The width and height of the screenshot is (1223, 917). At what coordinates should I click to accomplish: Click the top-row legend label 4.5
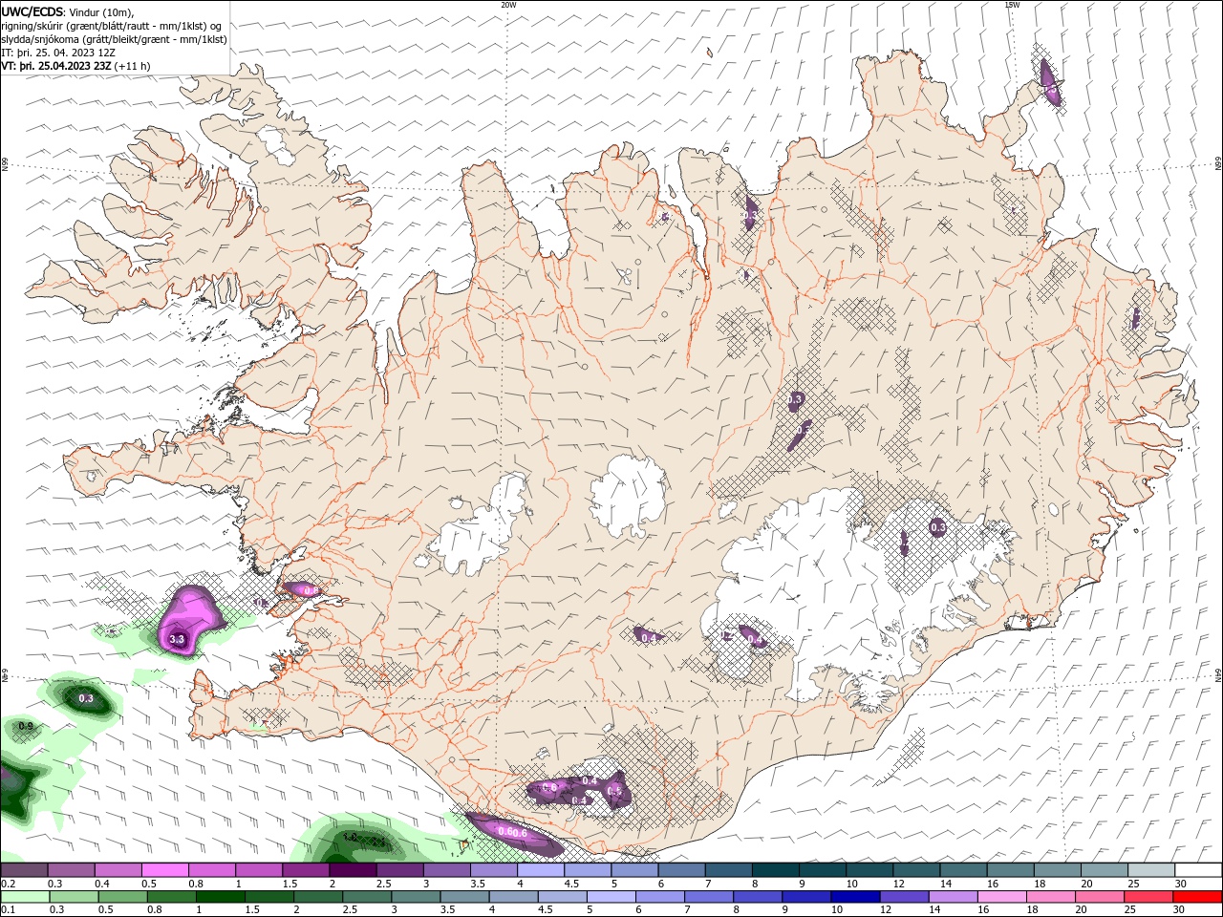pos(571,884)
